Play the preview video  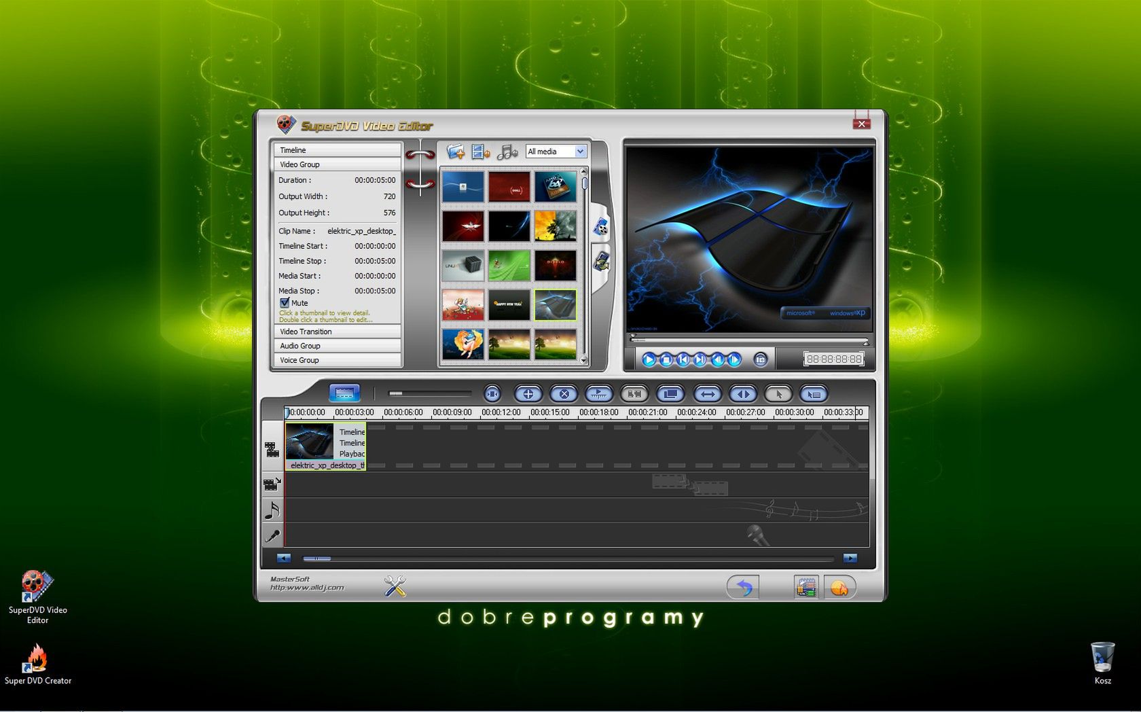coord(649,359)
